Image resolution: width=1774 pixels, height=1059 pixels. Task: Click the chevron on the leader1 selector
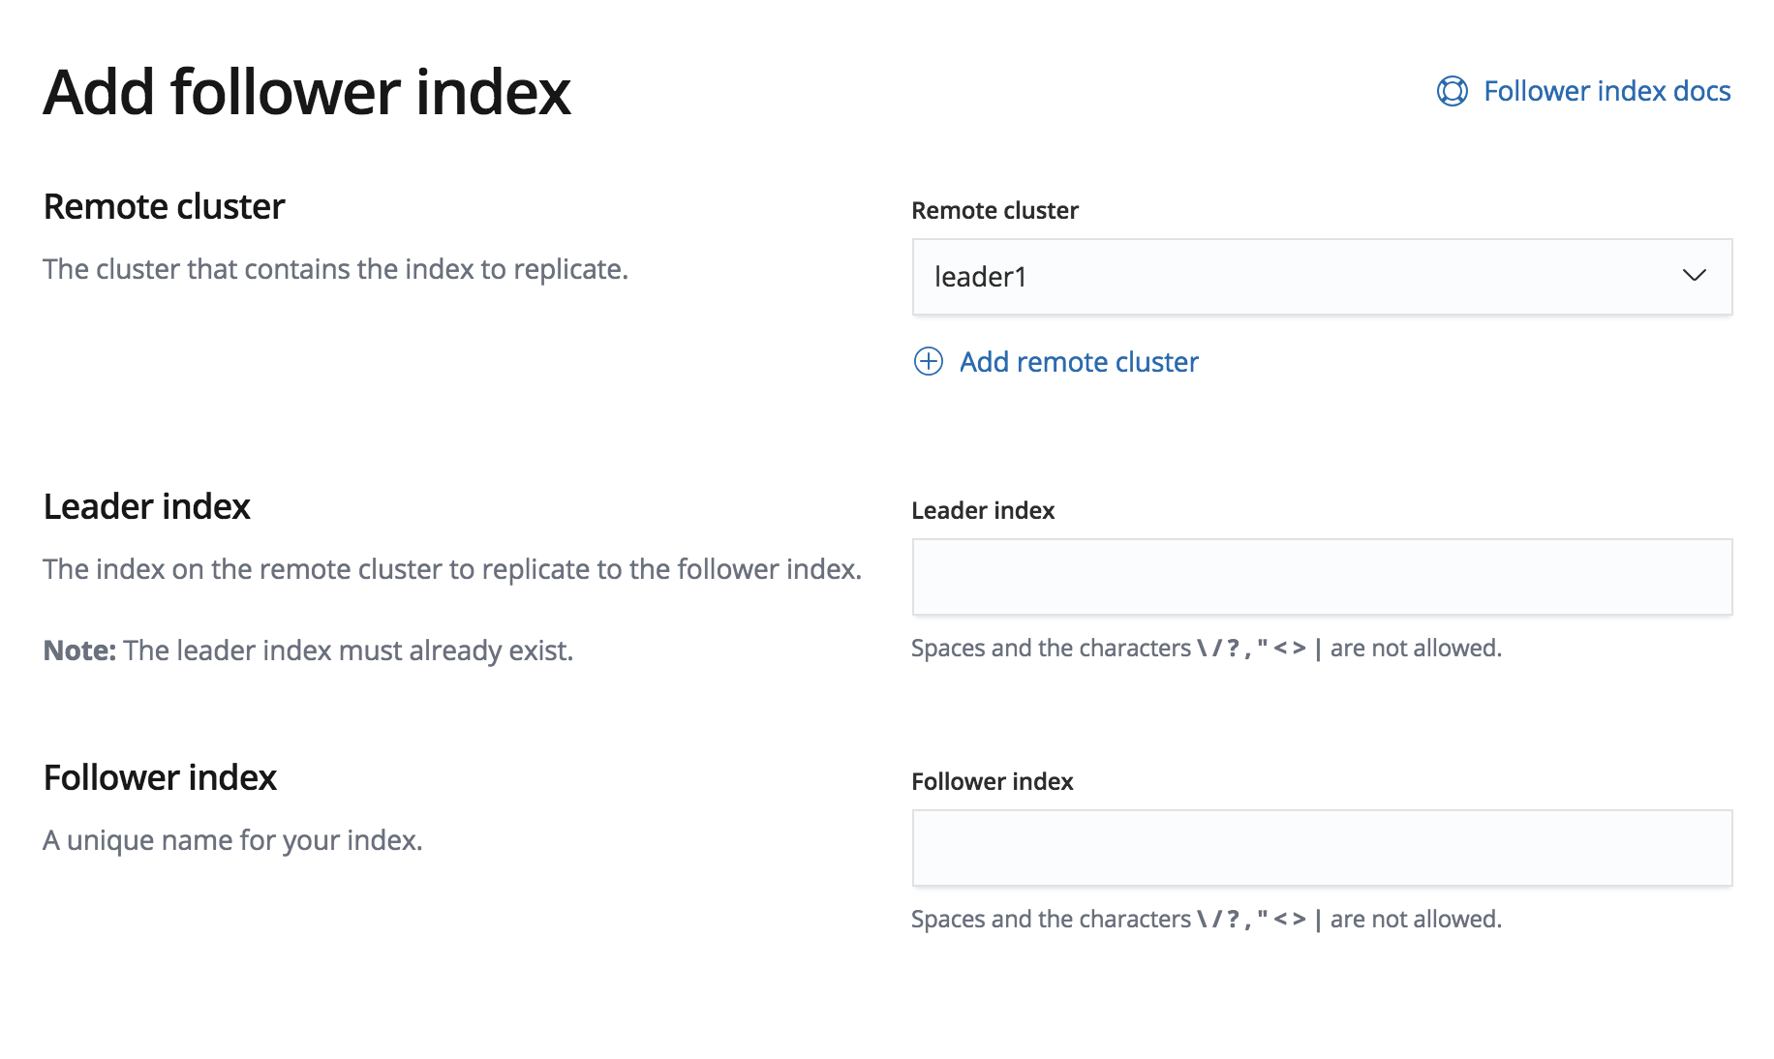tap(1695, 278)
